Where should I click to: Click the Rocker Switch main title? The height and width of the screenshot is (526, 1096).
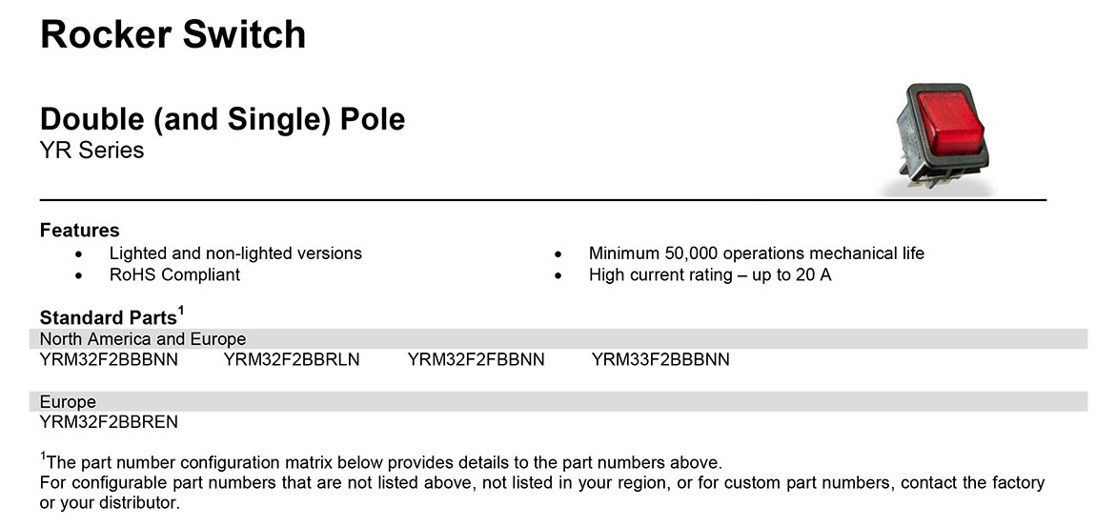173,35
